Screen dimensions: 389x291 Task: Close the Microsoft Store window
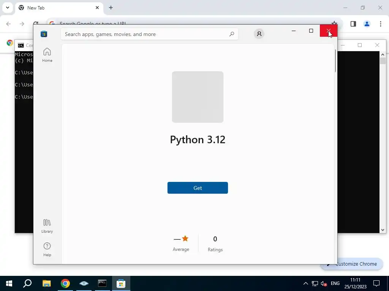[x=329, y=31]
